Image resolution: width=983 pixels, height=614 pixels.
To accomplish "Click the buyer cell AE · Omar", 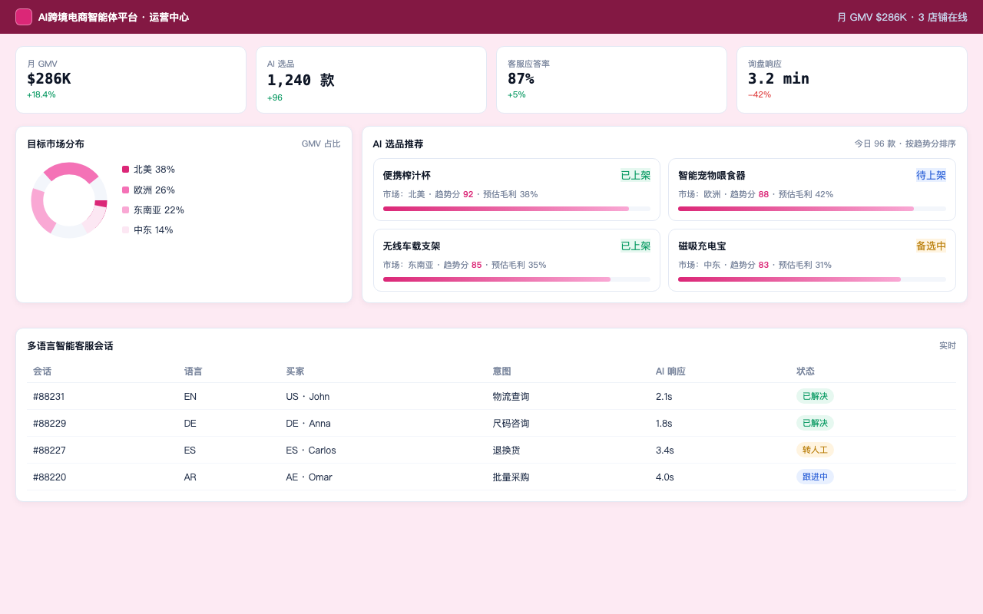I will pyautogui.click(x=309, y=477).
